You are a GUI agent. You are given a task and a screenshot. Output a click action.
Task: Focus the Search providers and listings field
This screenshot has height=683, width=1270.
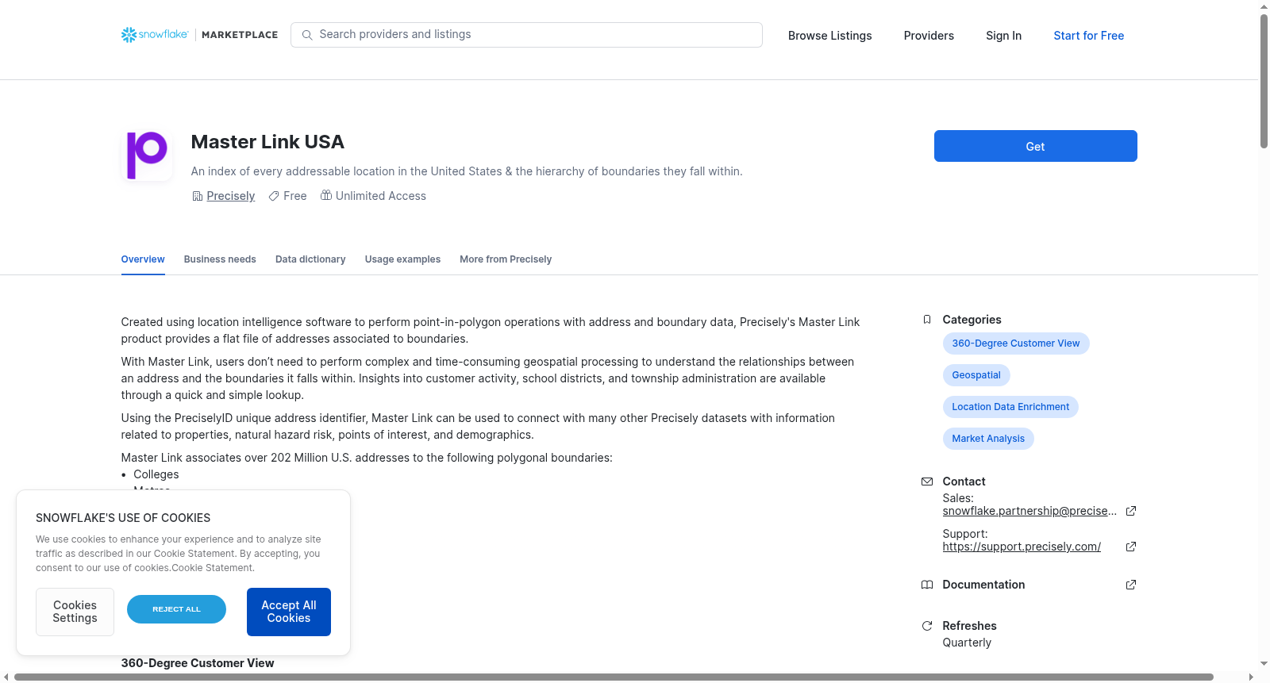[x=526, y=35]
